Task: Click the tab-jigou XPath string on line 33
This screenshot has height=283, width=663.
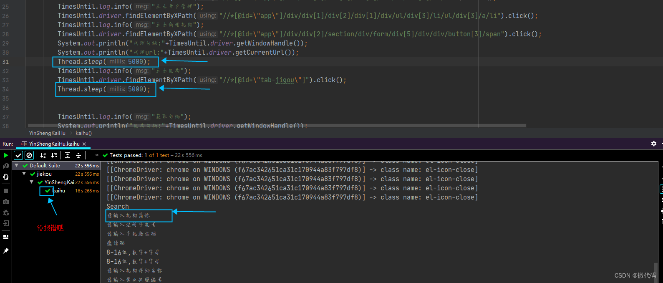Action: (264, 80)
